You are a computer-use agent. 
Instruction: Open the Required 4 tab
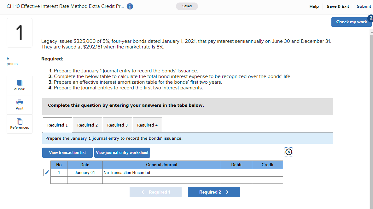tap(147, 125)
